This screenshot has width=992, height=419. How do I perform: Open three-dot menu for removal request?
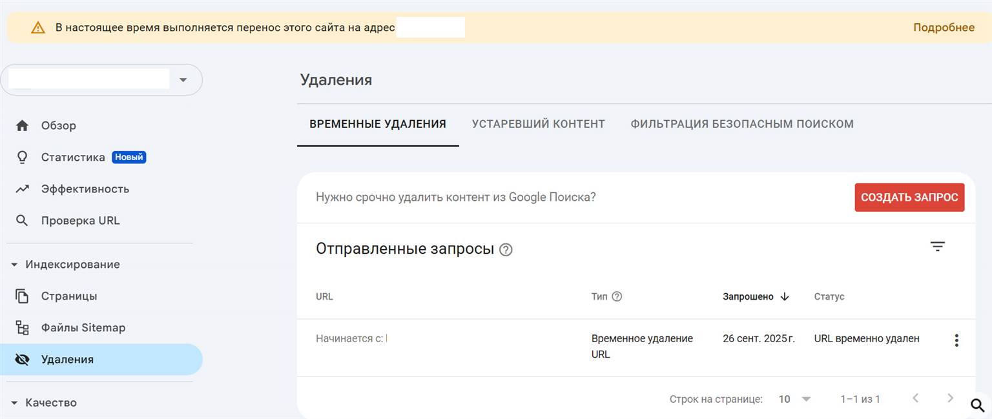click(x=956, y=340)
